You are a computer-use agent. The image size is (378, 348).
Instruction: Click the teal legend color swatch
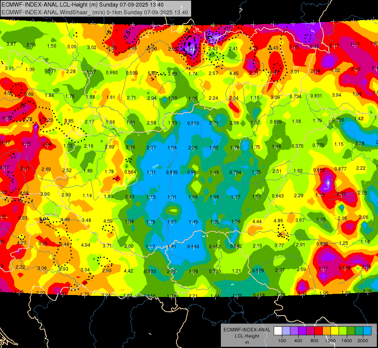[x=359, y=331]
